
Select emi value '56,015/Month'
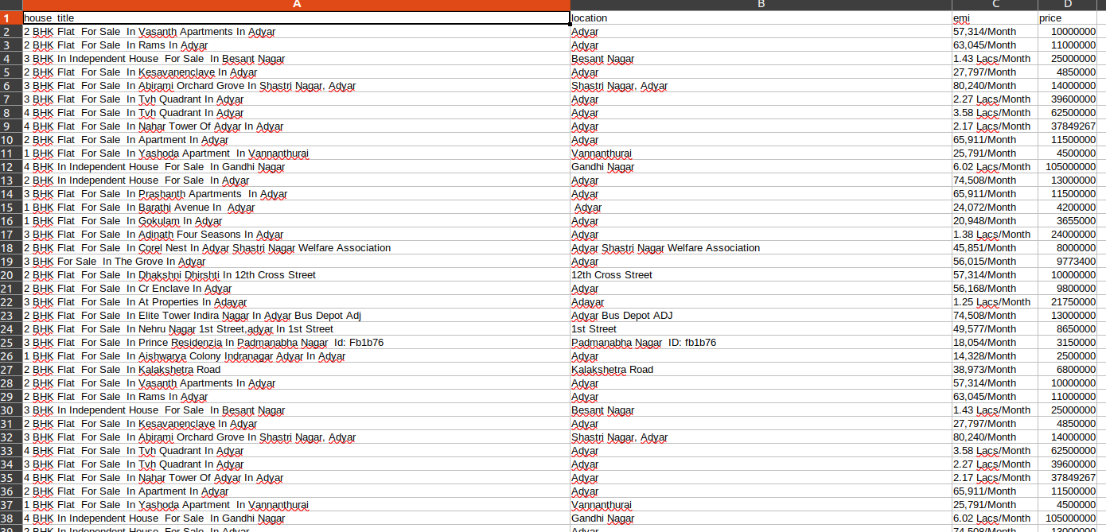tap(995, 261)
